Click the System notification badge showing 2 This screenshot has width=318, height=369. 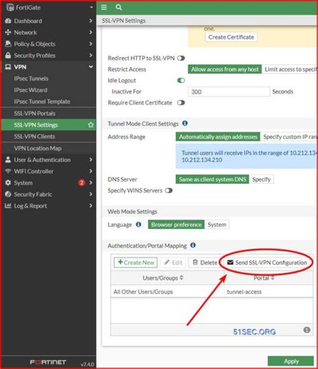click(82, 183)
